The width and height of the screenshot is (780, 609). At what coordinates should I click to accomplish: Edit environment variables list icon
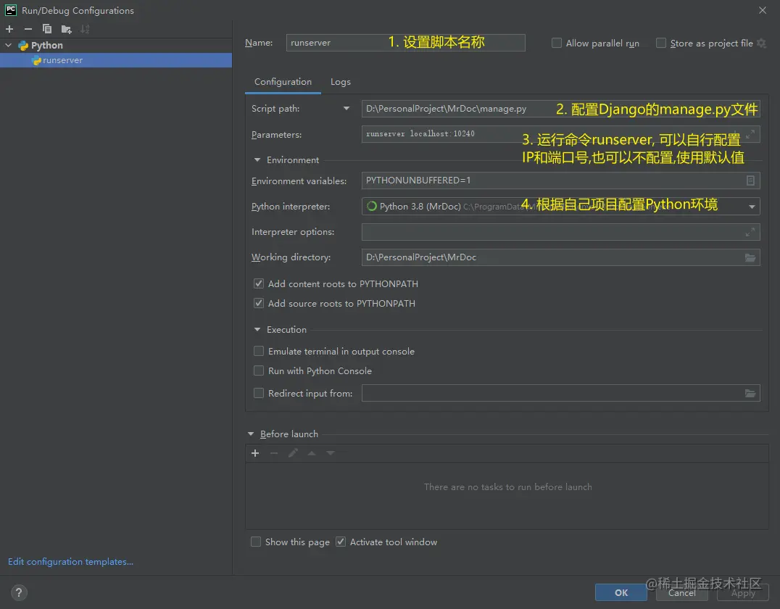[x=750, y=181]
